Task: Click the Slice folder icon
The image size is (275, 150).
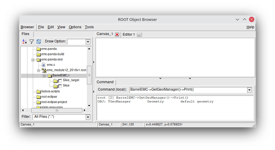Action: (x=55, y=86)
